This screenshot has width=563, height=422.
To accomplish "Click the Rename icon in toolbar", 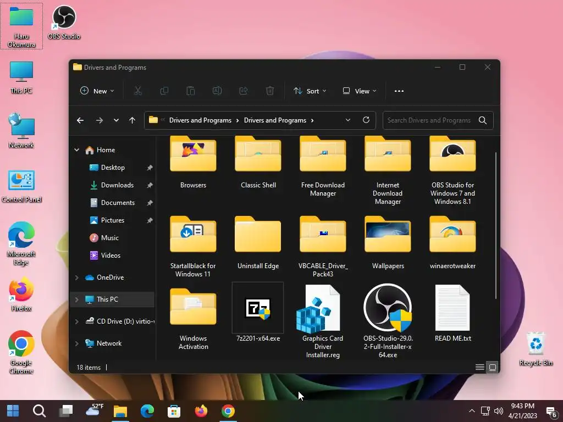I will pos(217,91).
